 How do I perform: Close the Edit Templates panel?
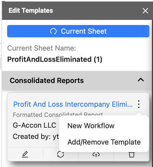pos(145,11)
